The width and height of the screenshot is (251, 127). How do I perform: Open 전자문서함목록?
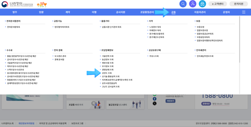coord(14,27)
